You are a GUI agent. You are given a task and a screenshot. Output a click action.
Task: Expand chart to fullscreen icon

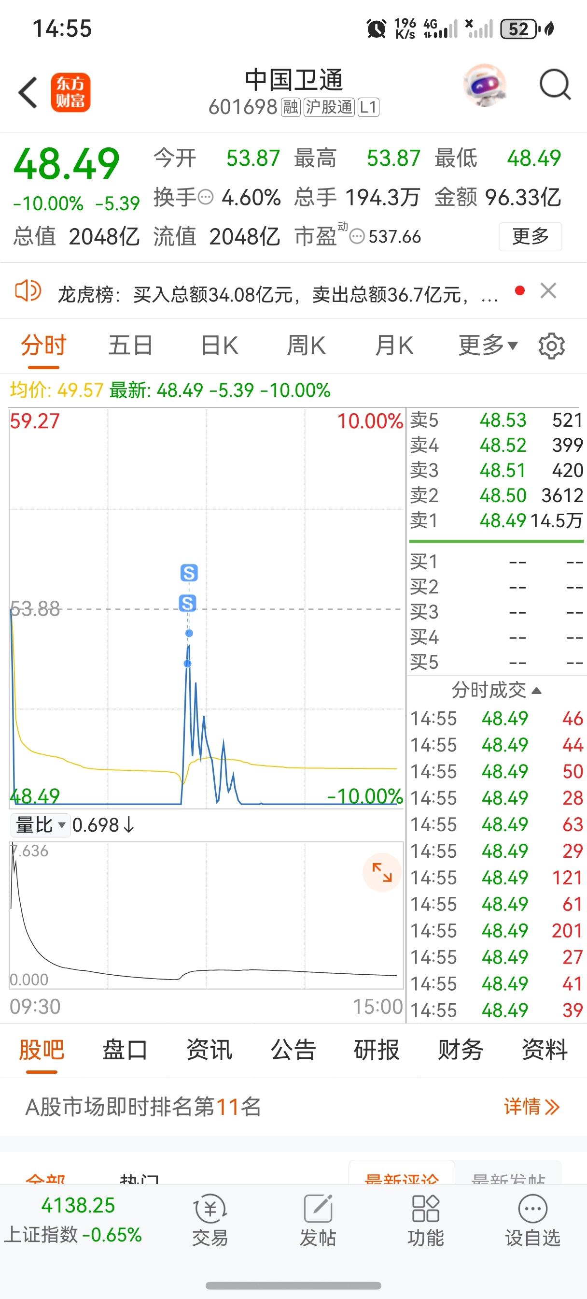pyautogui.click(x=381, y=872)
